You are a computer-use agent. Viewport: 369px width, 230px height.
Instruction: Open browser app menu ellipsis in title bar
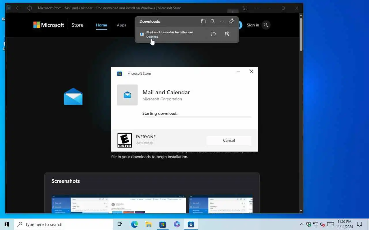[257, 8]
